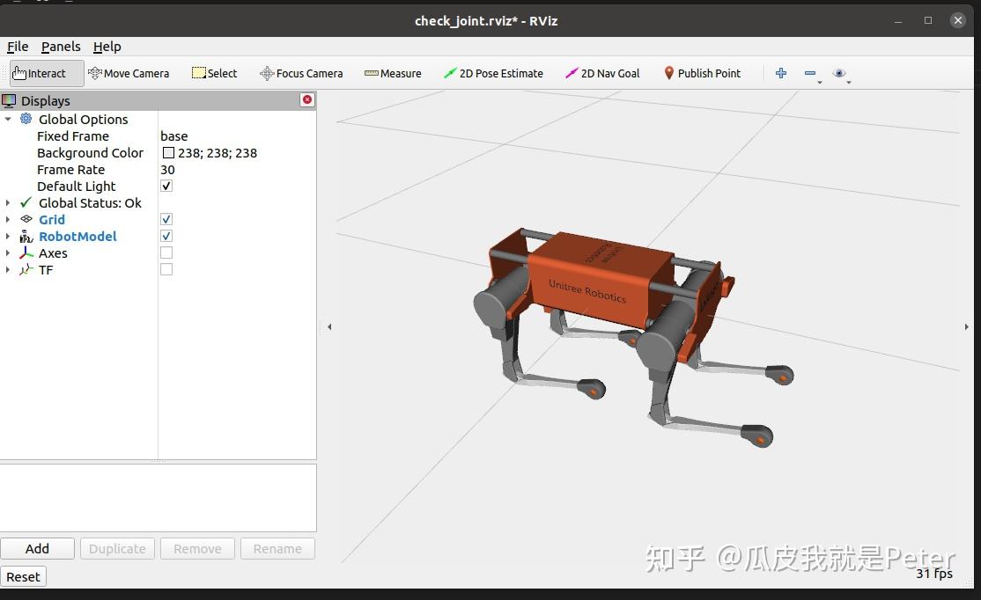Maximize the RViz window
The width and height of the screenshot is (981, 600).
[928, 20]
